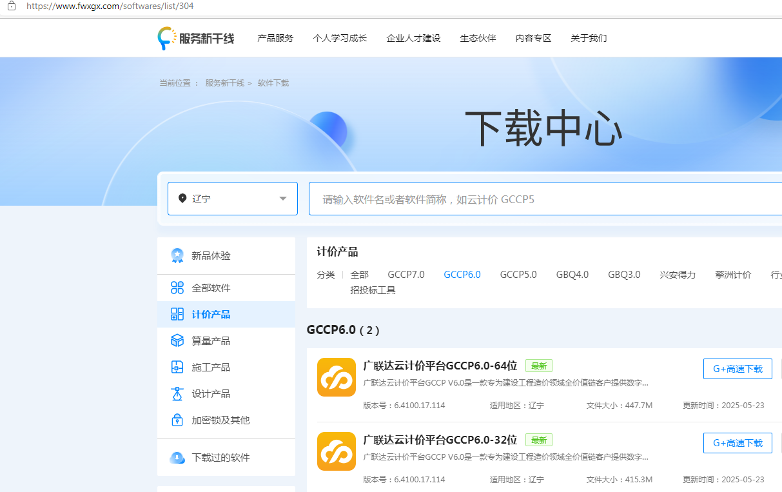Screen dimensions: 782x492
Task: Click the browser address bar URL
Action: pos(110,6)
